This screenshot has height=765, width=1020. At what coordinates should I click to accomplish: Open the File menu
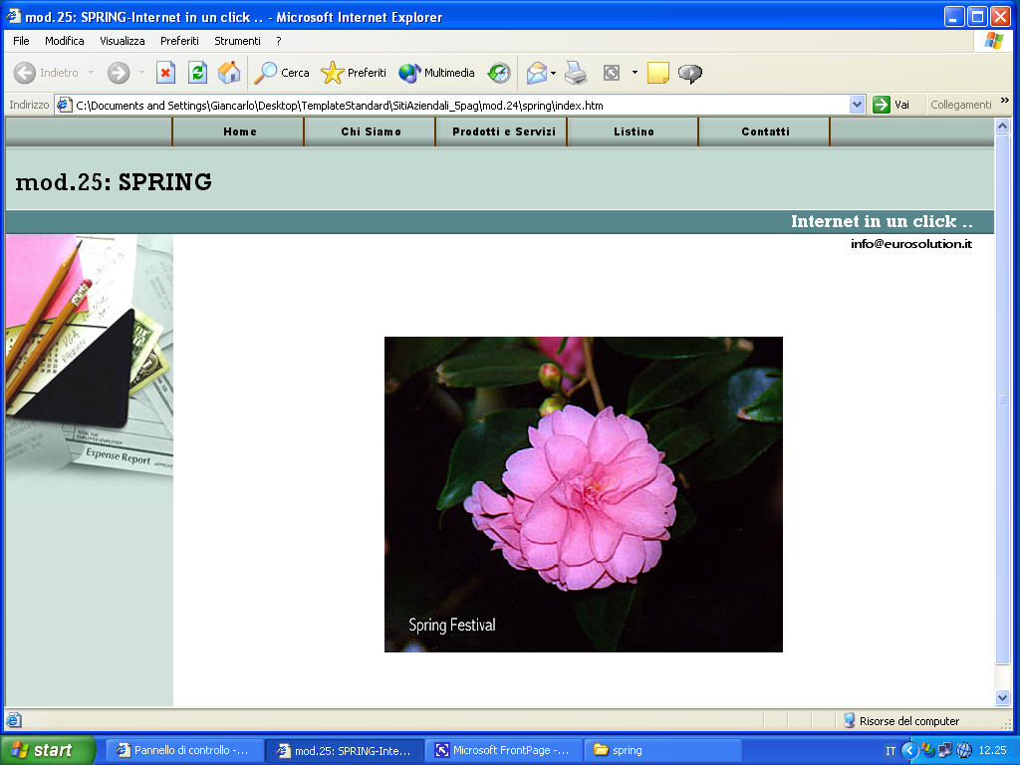click(21, 41)
